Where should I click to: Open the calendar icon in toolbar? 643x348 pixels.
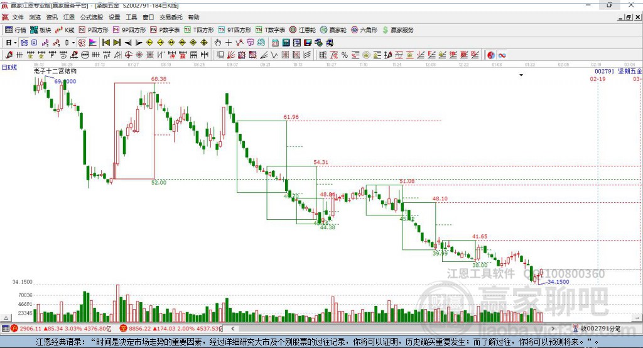(x=275, y=43)
